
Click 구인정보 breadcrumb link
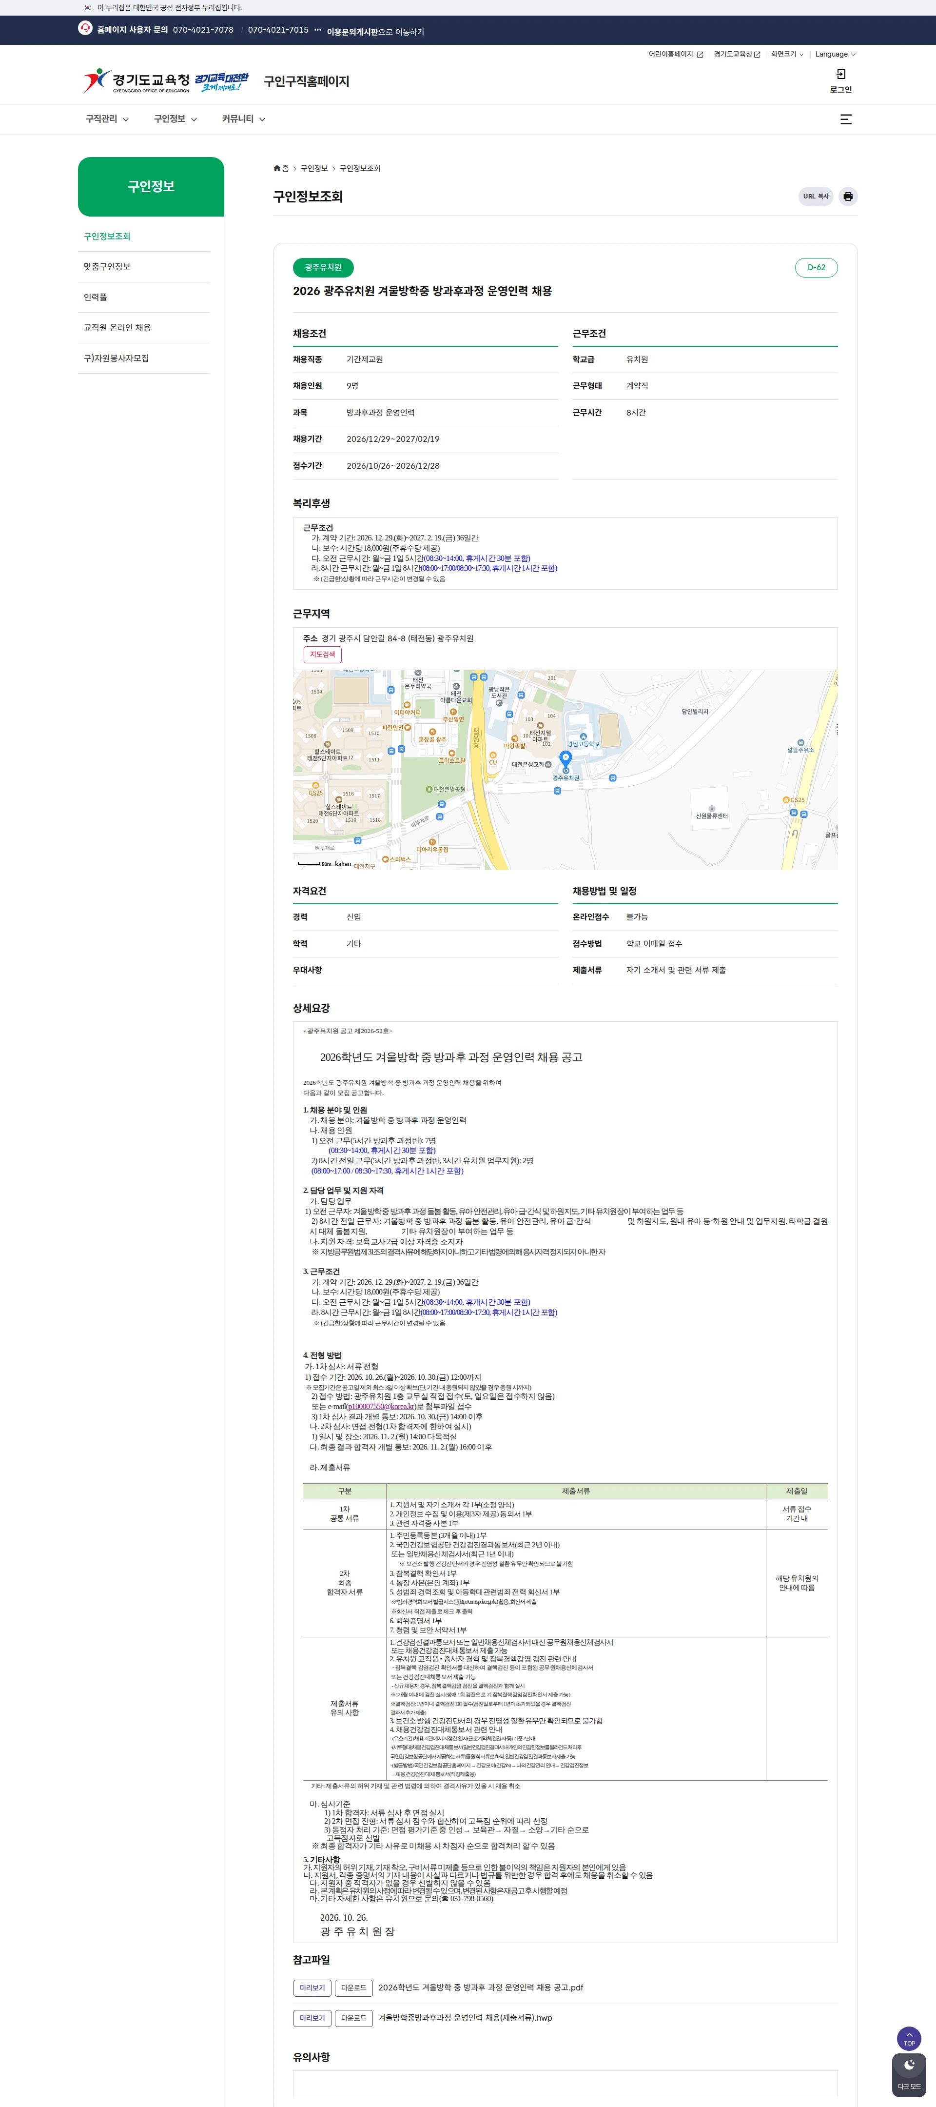[x=314, y=168]
